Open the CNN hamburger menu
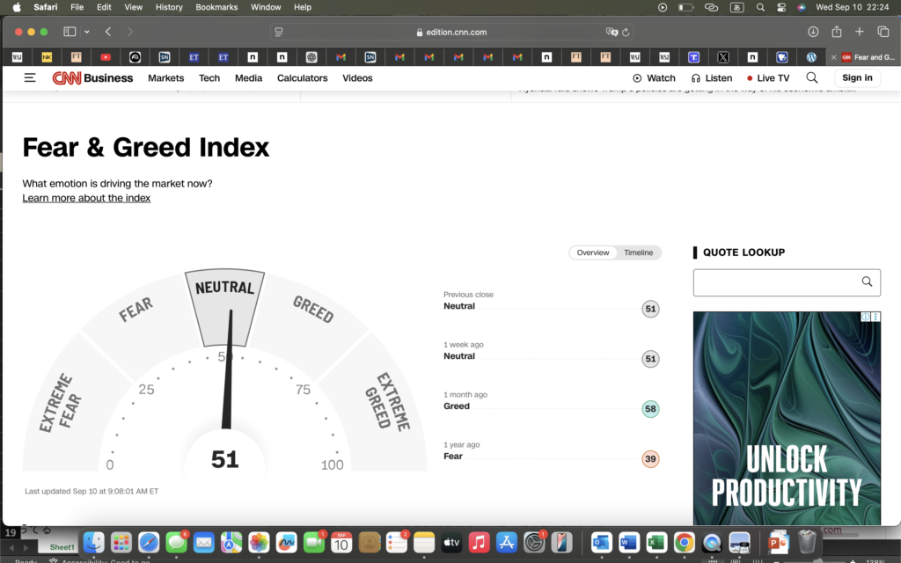This screenshot has width=901, height=563. pyautogui.click(x=30, y=78)
